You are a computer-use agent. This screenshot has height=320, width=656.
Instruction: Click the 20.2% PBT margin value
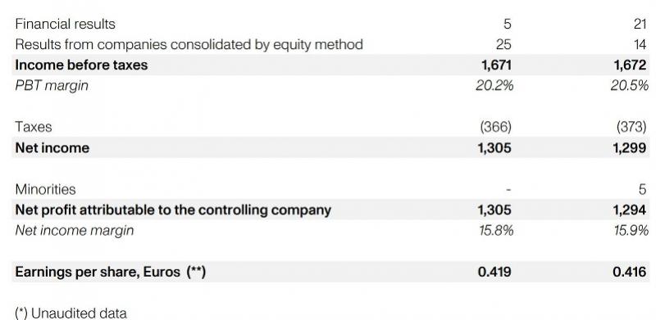click(494, 86)
